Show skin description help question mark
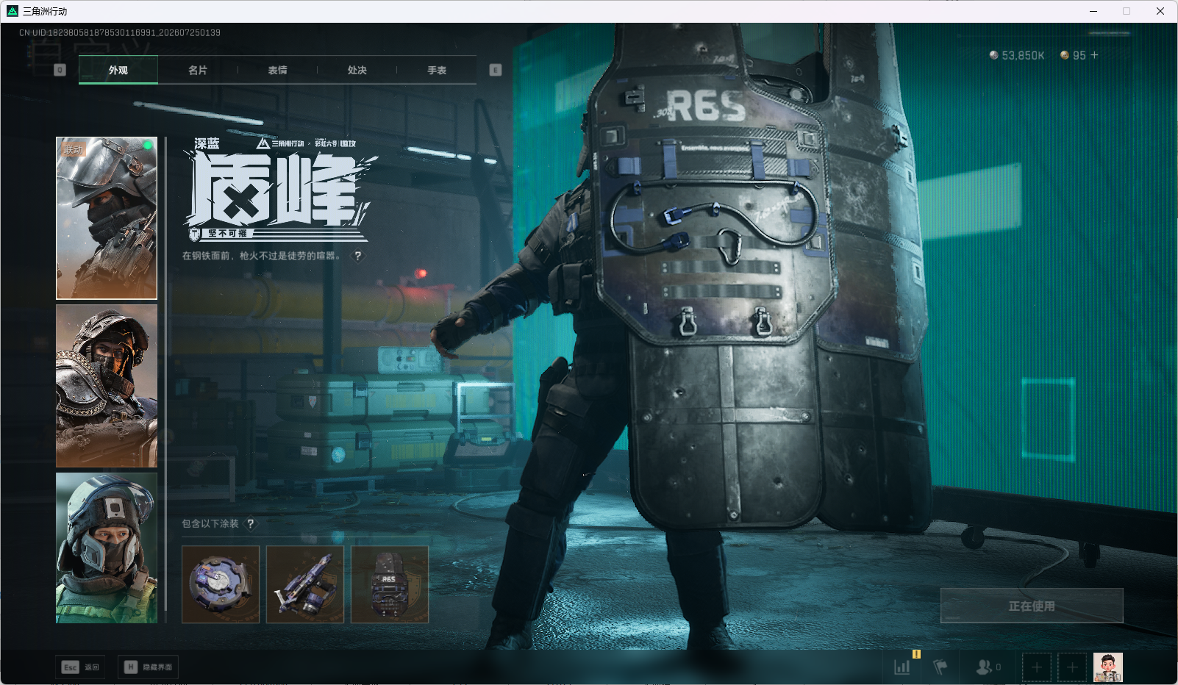The image size is (1178, 685). tap(358, 256)
